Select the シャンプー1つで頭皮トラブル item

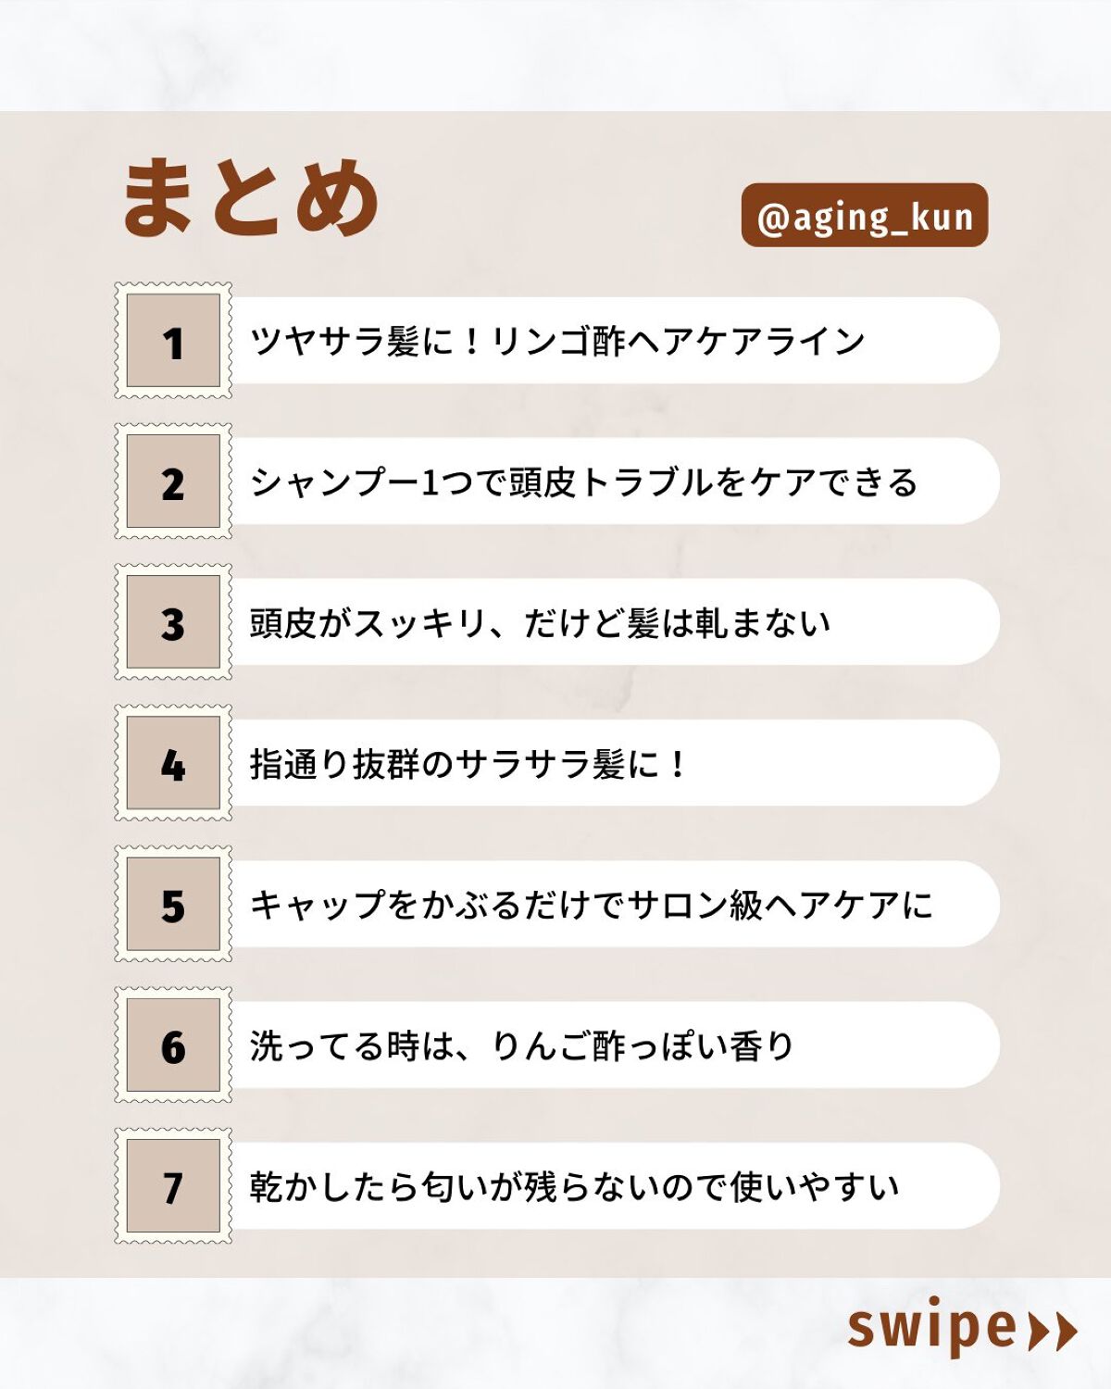click(583, 482)
